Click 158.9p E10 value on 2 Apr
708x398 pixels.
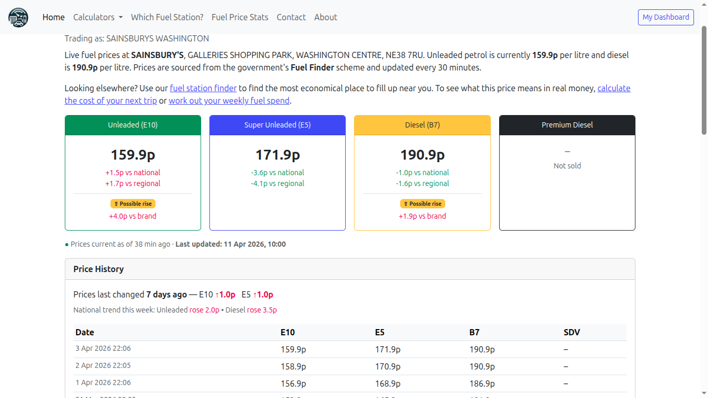(x=293, y=366)
